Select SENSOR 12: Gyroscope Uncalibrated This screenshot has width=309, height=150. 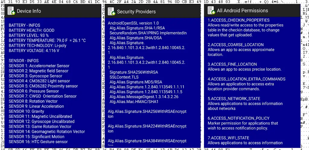42,121
